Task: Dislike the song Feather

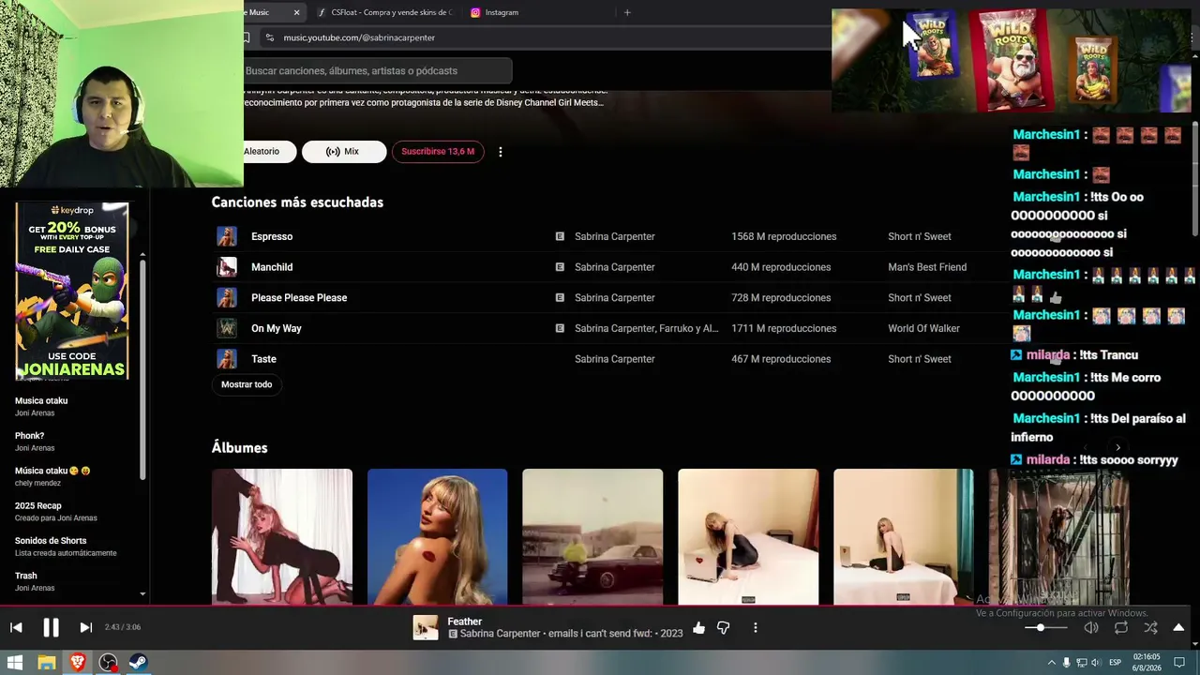Action: (x=723, y=627)
